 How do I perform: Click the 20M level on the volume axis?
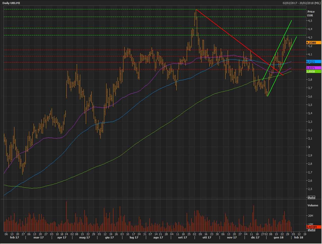(310, 216)
